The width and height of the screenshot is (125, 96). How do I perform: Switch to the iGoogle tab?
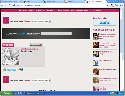(x=32, y=2)
